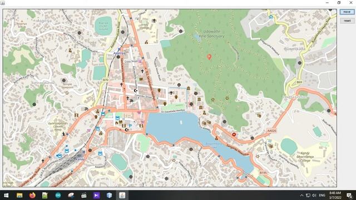The height and width of the screenshot is (200, 356).
Task: Click the Sri Dalada Veediya street label
Action: coord(173,111)
